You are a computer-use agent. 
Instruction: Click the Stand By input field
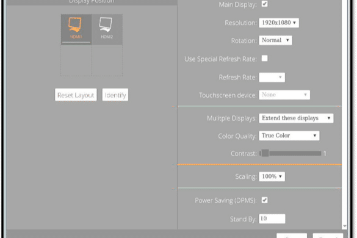[272, 219]
